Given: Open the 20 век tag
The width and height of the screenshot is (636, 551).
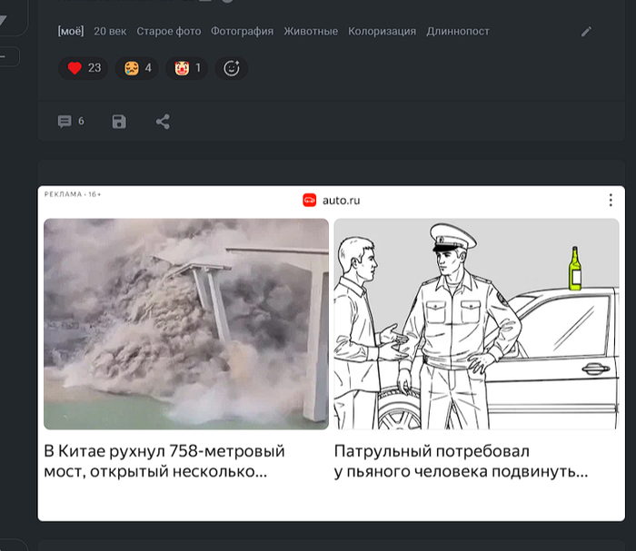Looking at the screenshot, I should pyautogui.click(x=110, y=31).
